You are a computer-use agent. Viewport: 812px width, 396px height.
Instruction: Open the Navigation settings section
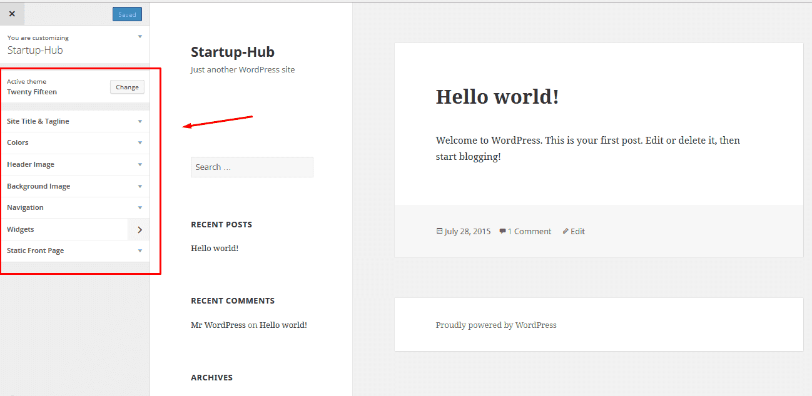coord(75,207)
